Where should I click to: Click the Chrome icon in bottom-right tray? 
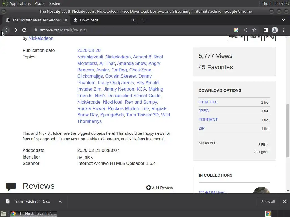268,214
